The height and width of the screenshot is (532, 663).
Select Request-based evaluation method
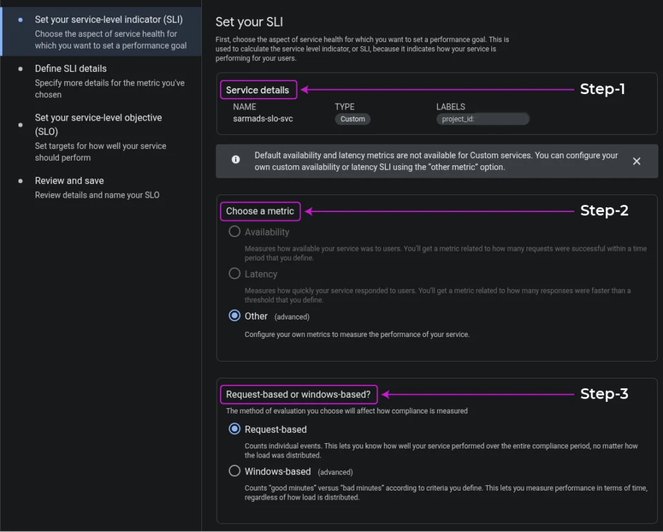[234, 429]
